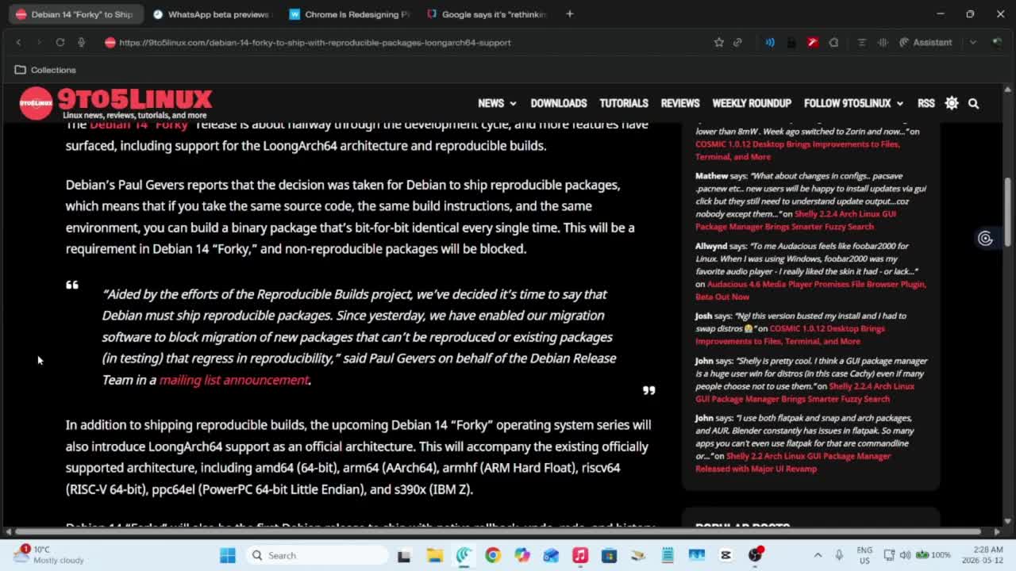This screenshot has height=571, width=1016.
Task: Reload the current page
Action: (60, 43)
